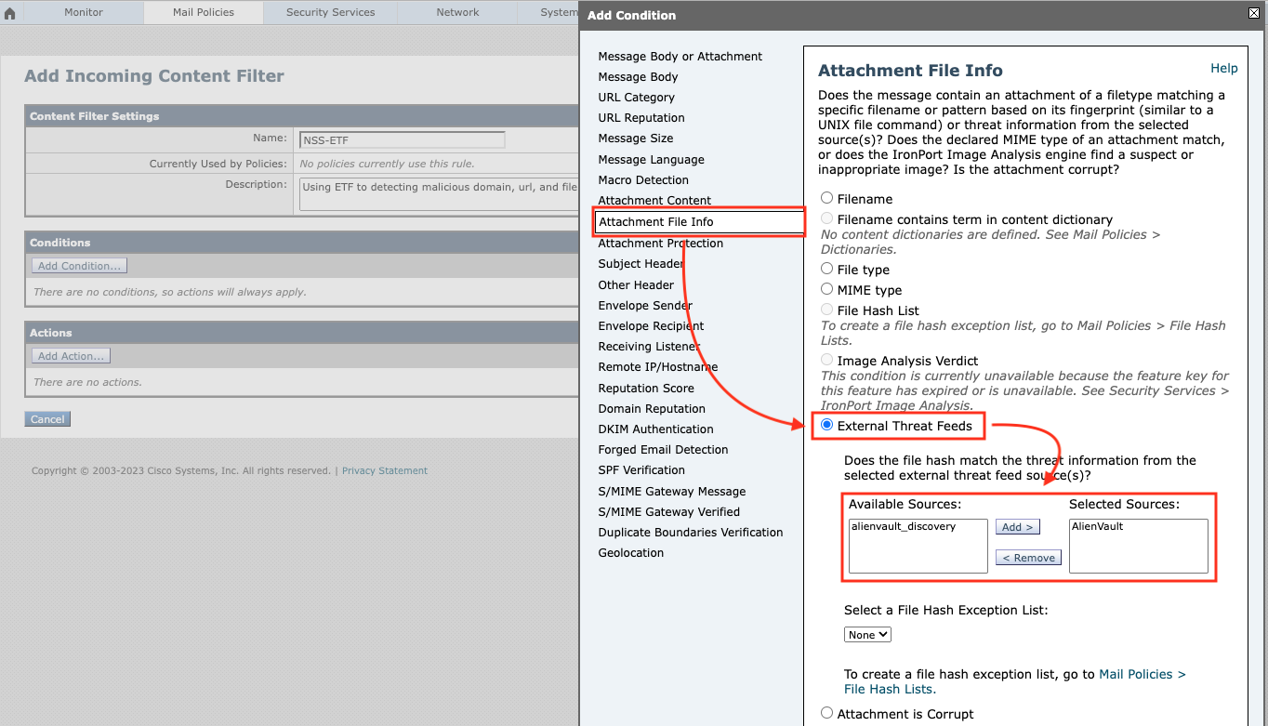Cancel the incoming content filter
This screenshot has height=726, width=1268.
[x=46, y=418]
